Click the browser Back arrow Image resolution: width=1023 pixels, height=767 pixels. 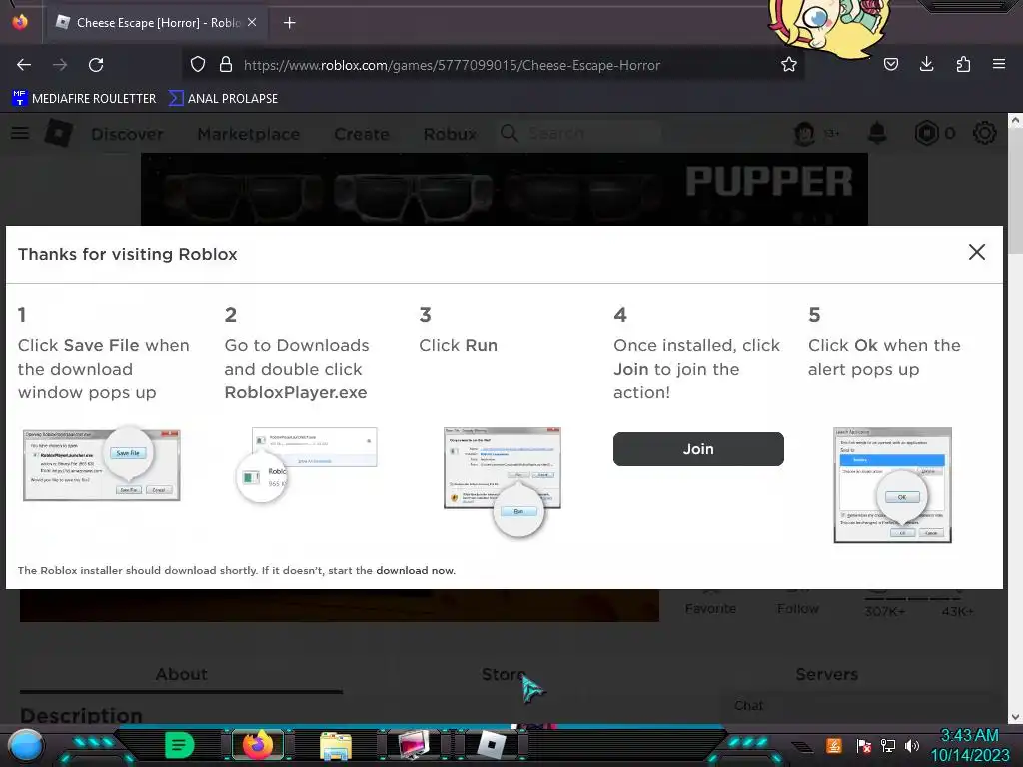pos(24,65)
